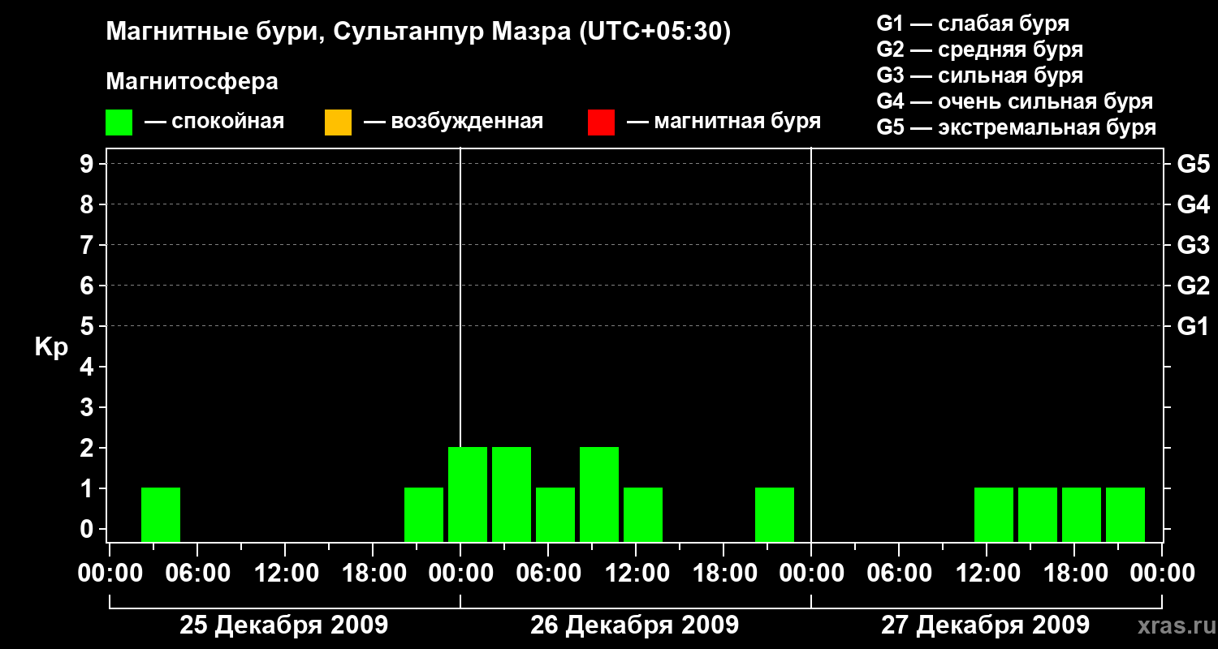The height and width of the screenshot is (649, 1218).
Task: Click the '26 Декабря 2009' date label
Action: point(635,625)
